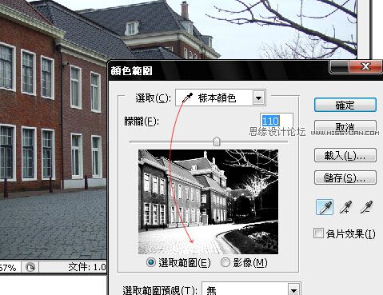383x295 pixels.
Task: Click the black-and-white selection preview thumbnail
Action: 208,201
